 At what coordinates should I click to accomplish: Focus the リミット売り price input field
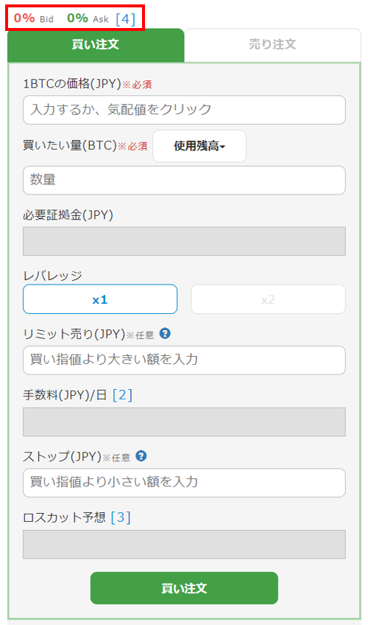184,360
